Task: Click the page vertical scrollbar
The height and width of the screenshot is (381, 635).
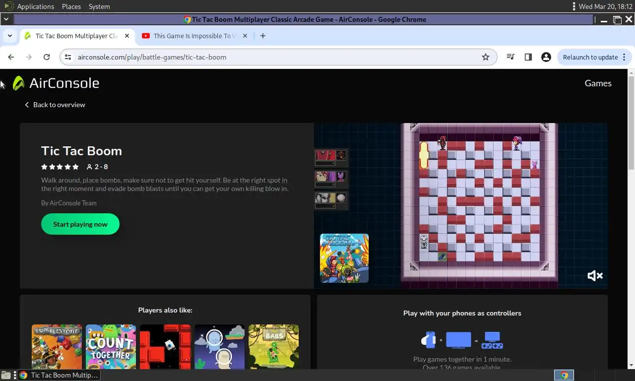Action: point(631,123)
